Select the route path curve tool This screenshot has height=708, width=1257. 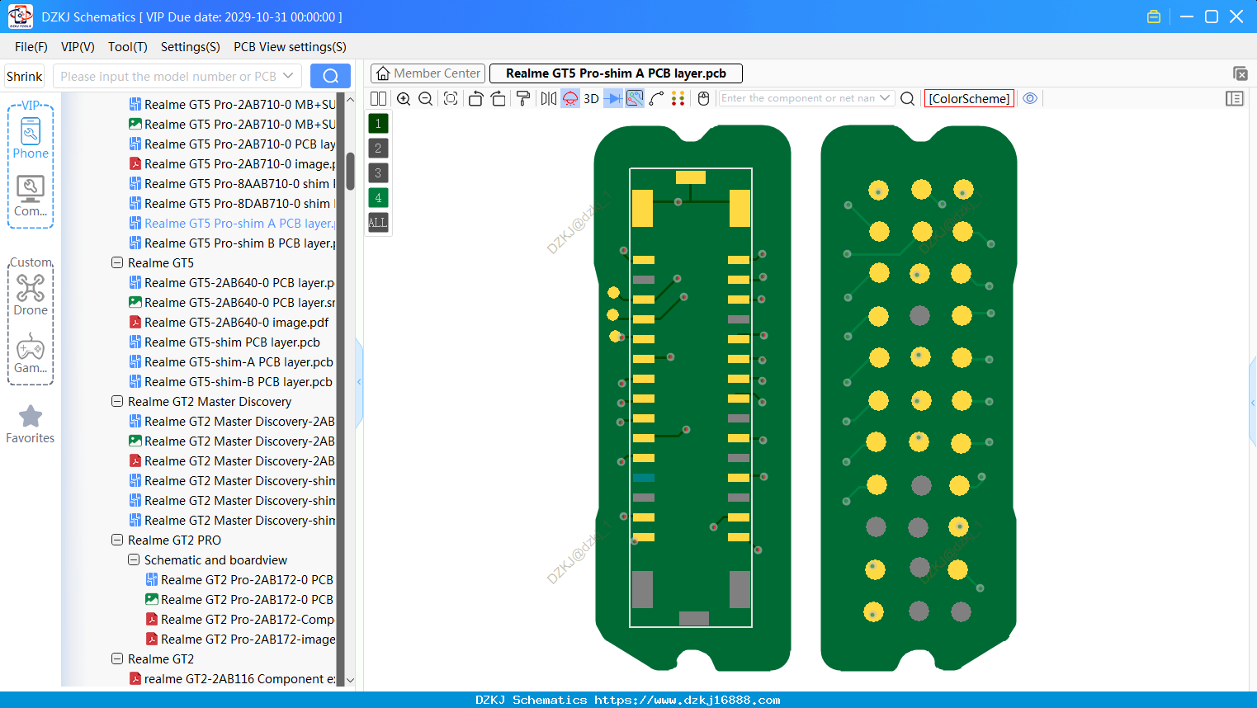pyautogui.click(x=656, y=98)
